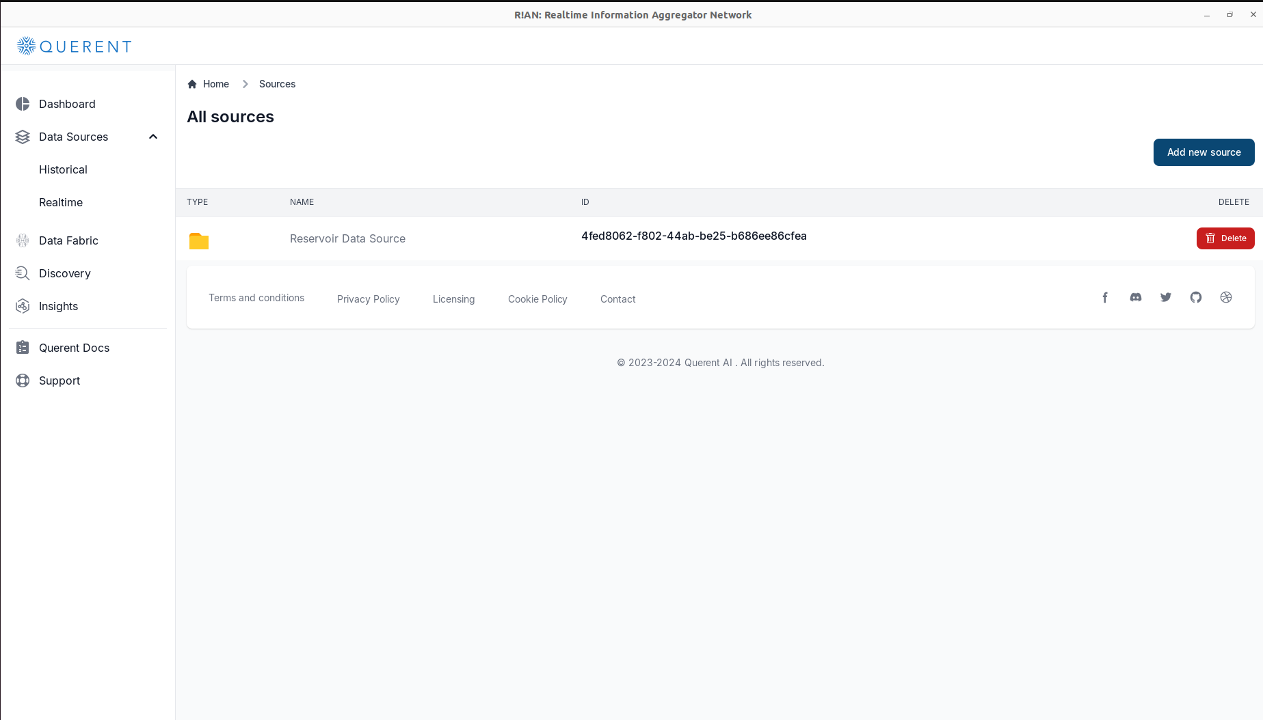1263x720 pixels.
Task: Click the breadcrumb chevron separator
Action: point(245,84)
